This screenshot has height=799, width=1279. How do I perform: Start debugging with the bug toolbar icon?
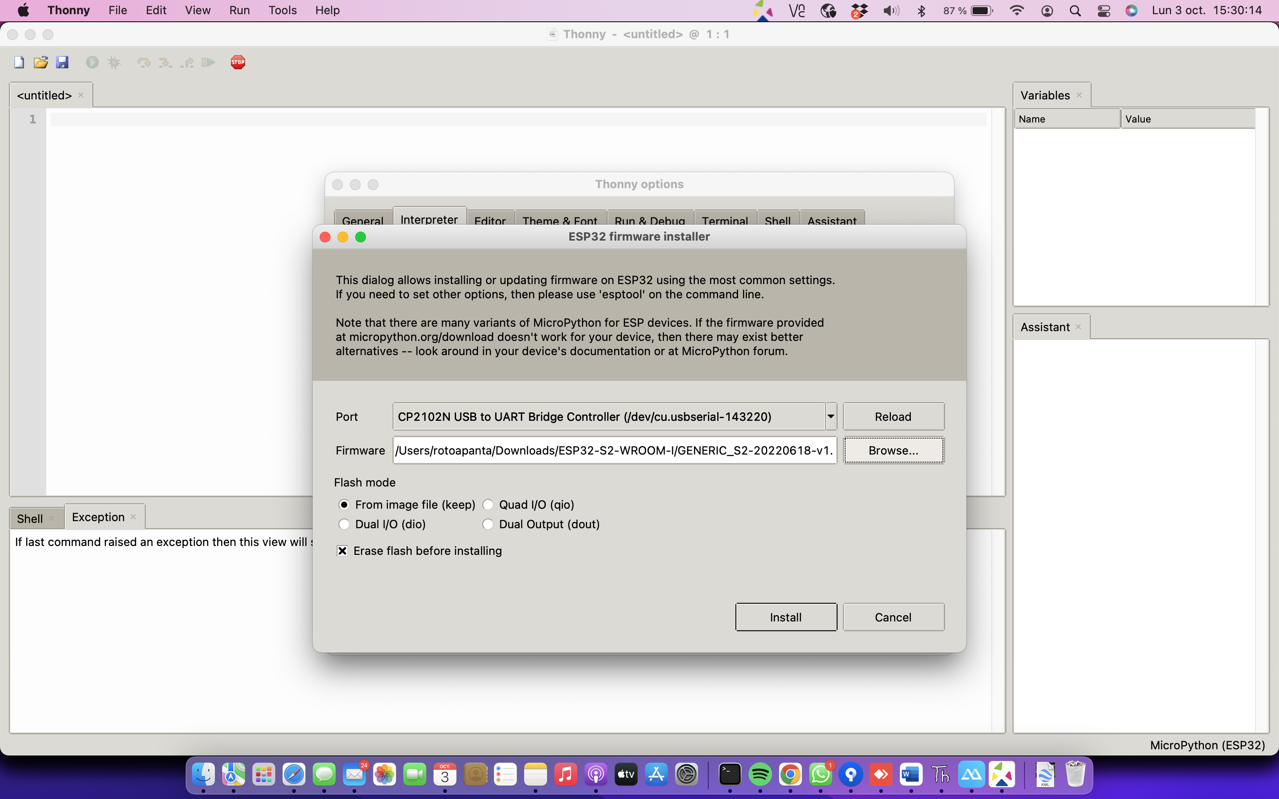coord(113,62)
